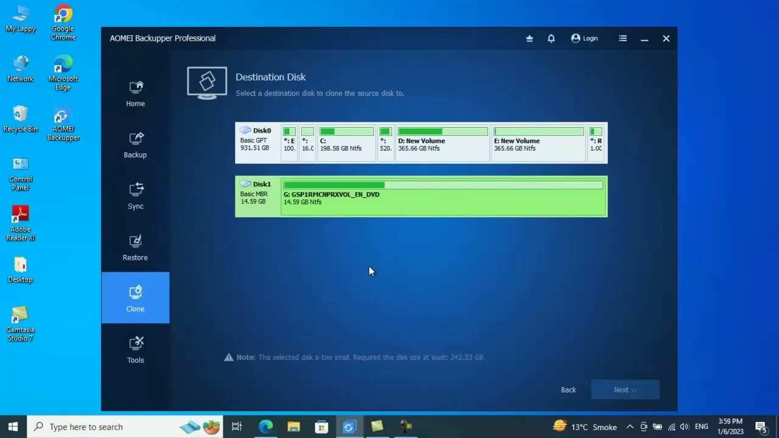This screenshot has width=779, height=438.
Task: Open Network desktop icon
Action: [21, 69]
